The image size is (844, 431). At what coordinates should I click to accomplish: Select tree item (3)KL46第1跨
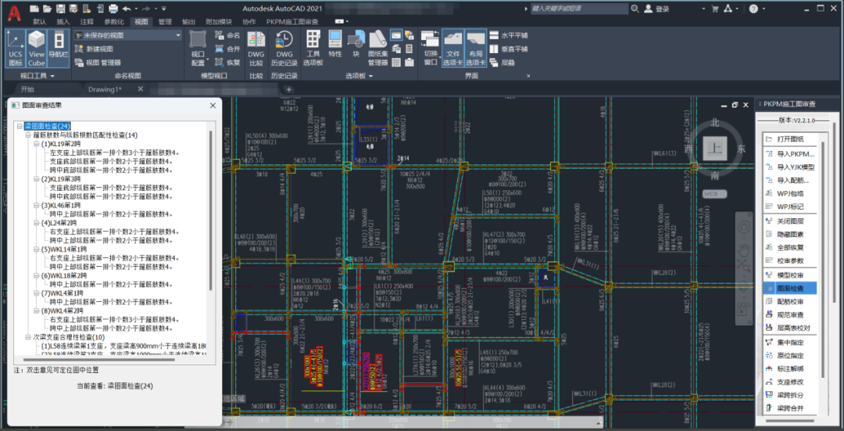[x=62, y=205]
